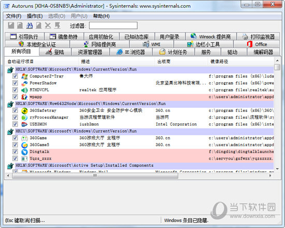Click the Dingtalk entry icon

[x=24, y=152]
